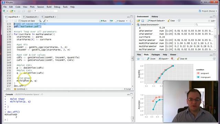This screenshot has width=220, height=124.
Task: Open the Export dropdown in Plots pane
Action: pos(164,59)
